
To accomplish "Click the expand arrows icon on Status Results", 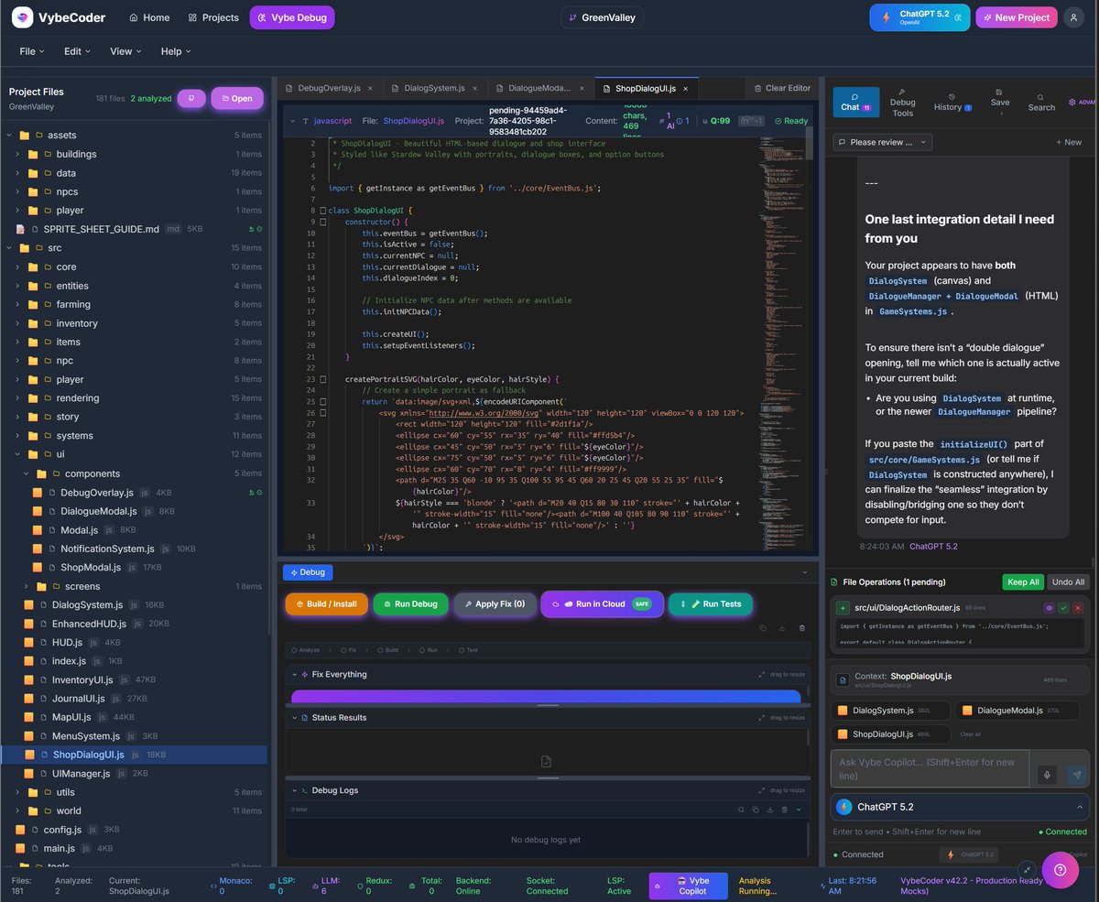I will (x=761, y=718).
